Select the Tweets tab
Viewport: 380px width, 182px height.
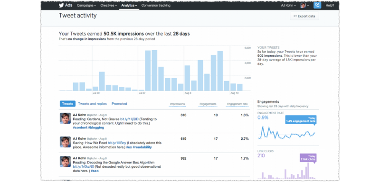pos(67,104)
